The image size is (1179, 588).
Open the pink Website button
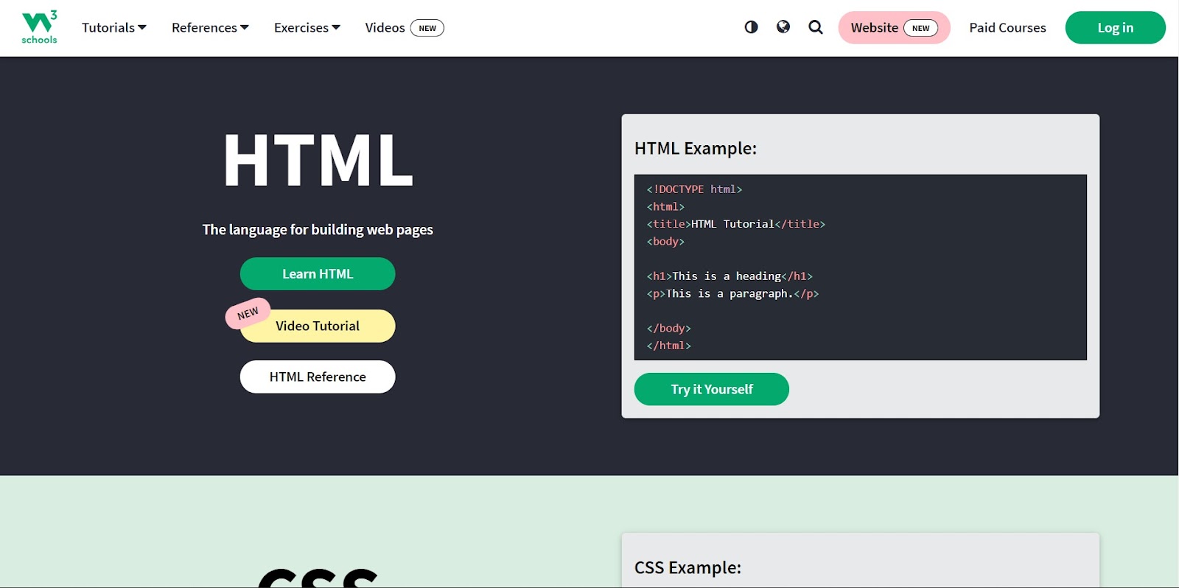click(894, 27)
